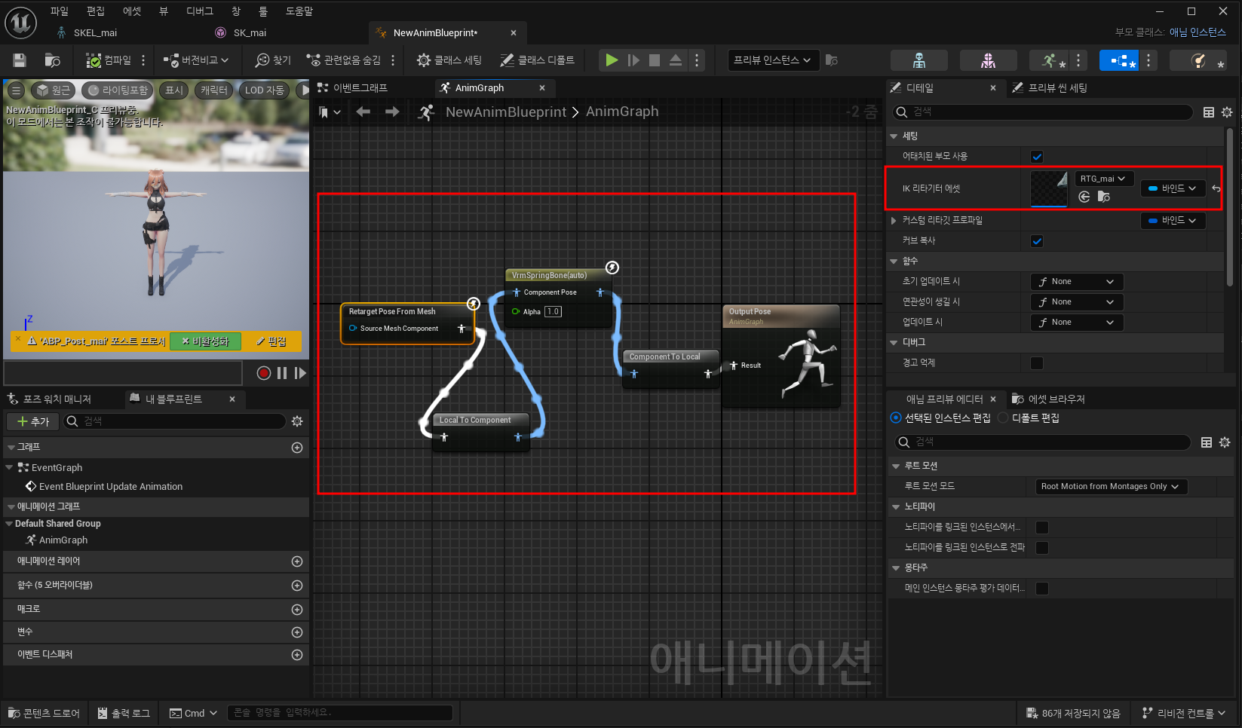Toggle 관련없음 숨김 option
Viewport: 1242px width, 728px height.
pos(343,60)
